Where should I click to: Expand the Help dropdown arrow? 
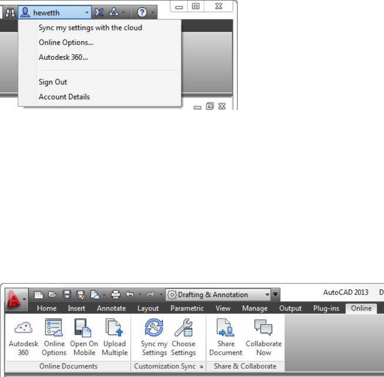[x=153, y=12]
